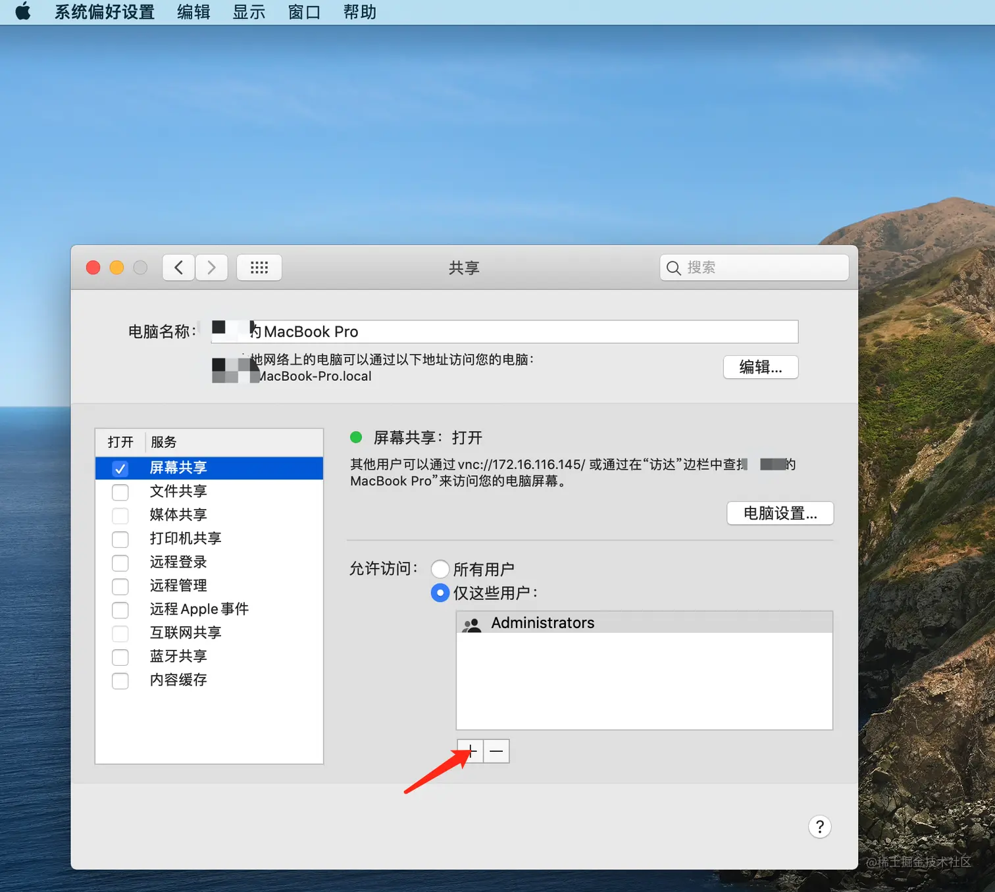
Task: Open the 帮助 menu
Action: click(359, 12)
